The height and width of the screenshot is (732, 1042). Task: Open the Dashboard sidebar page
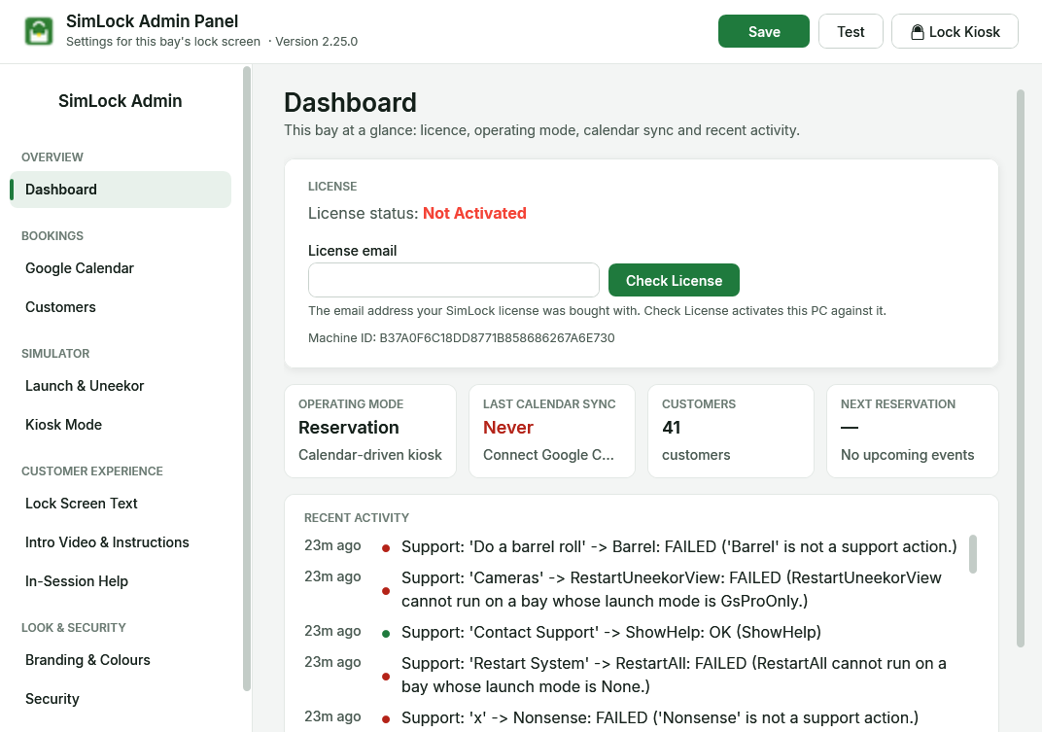(x=121, y=190)
